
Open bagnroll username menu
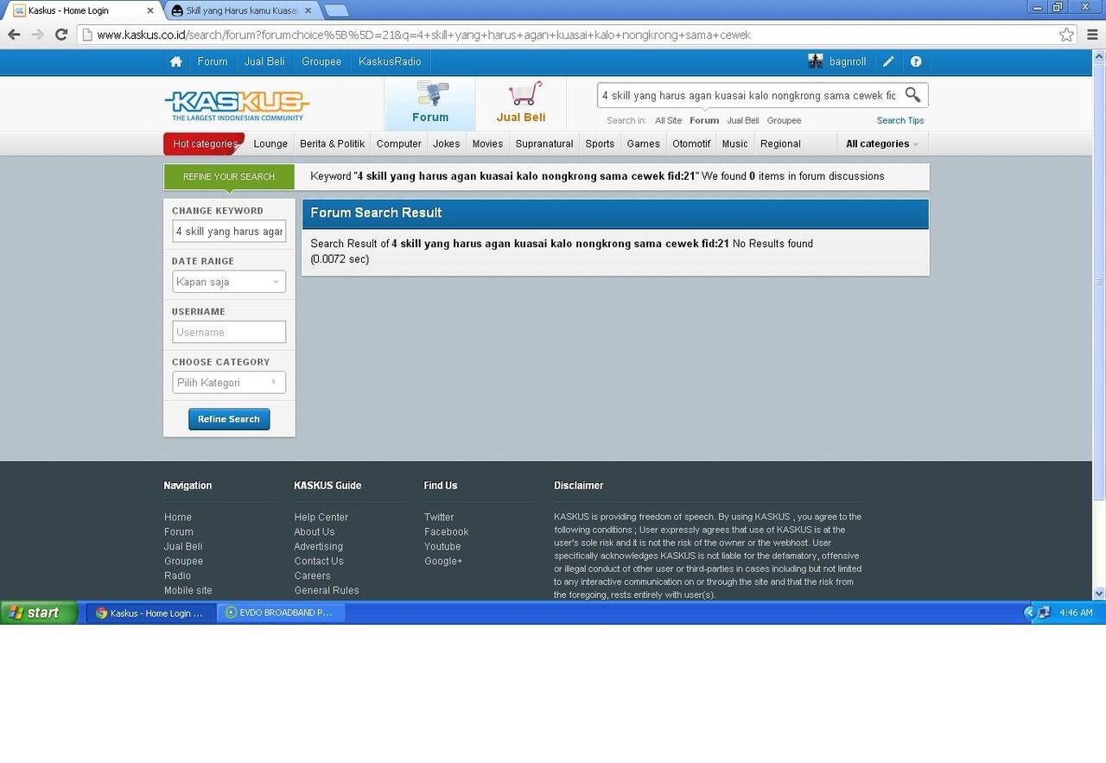[848, 61]
